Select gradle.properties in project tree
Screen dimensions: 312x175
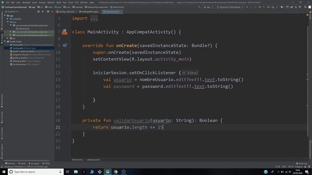27,58
